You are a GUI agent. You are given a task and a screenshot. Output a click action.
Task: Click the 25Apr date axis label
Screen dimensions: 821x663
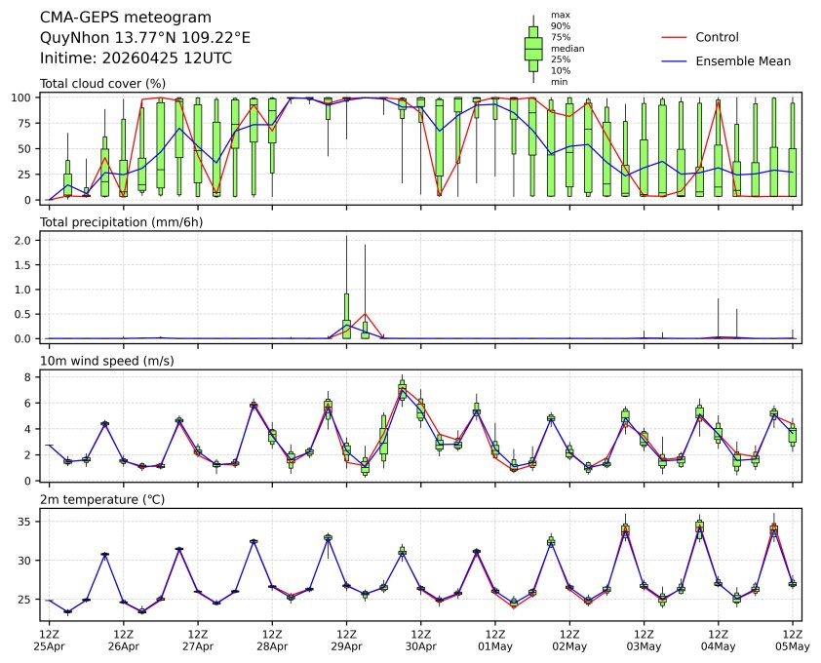click(x=49, y=645)
